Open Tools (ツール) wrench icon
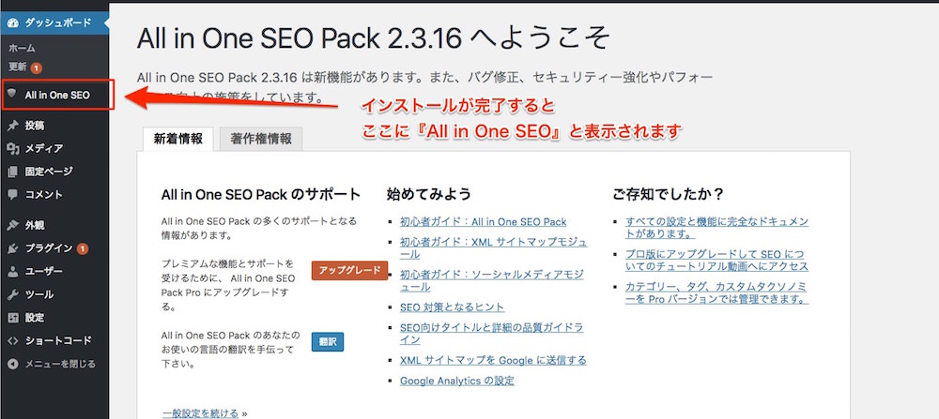 pos(13,294)
